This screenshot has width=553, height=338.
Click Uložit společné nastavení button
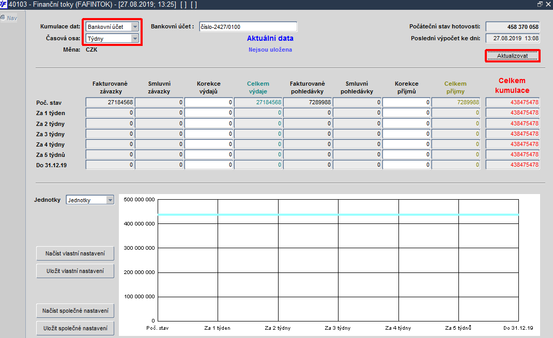coord(75,328)
